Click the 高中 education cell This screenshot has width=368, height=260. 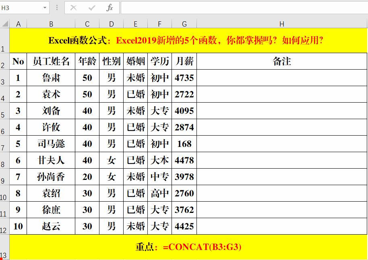point(159,193)
